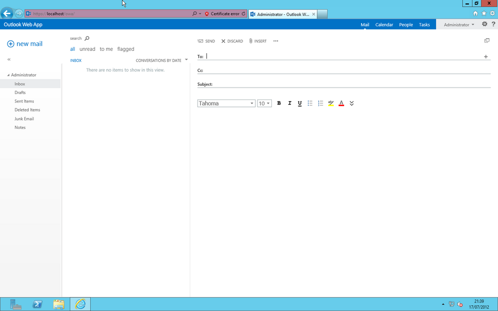The height and width of the screenshot is (311, 498).
Task: Toggle underline formatting
Action: (x=299, y=104)
